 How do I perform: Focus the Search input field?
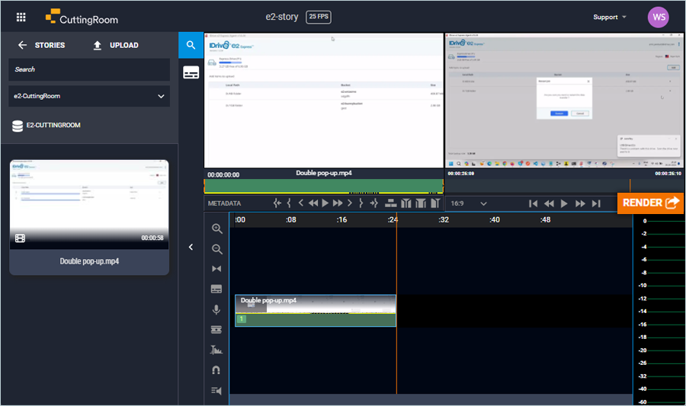(x=89, y=69)
